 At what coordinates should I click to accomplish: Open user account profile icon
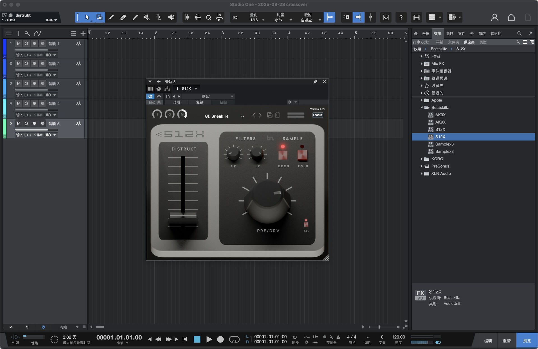[x=495, y=17]
